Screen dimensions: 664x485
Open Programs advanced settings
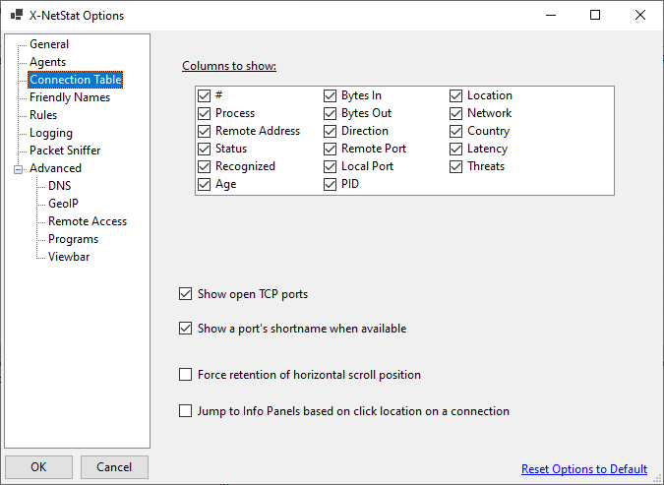[73, 239]
